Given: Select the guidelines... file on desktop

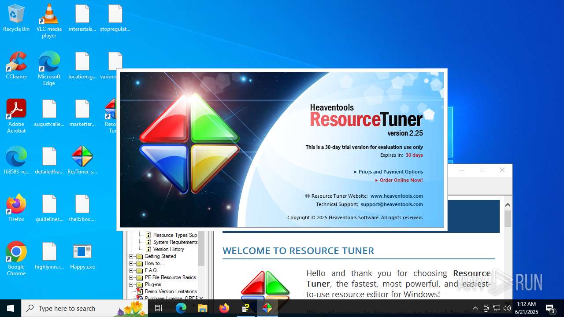Looking at the screenshot, I should (x=49, y=208).
